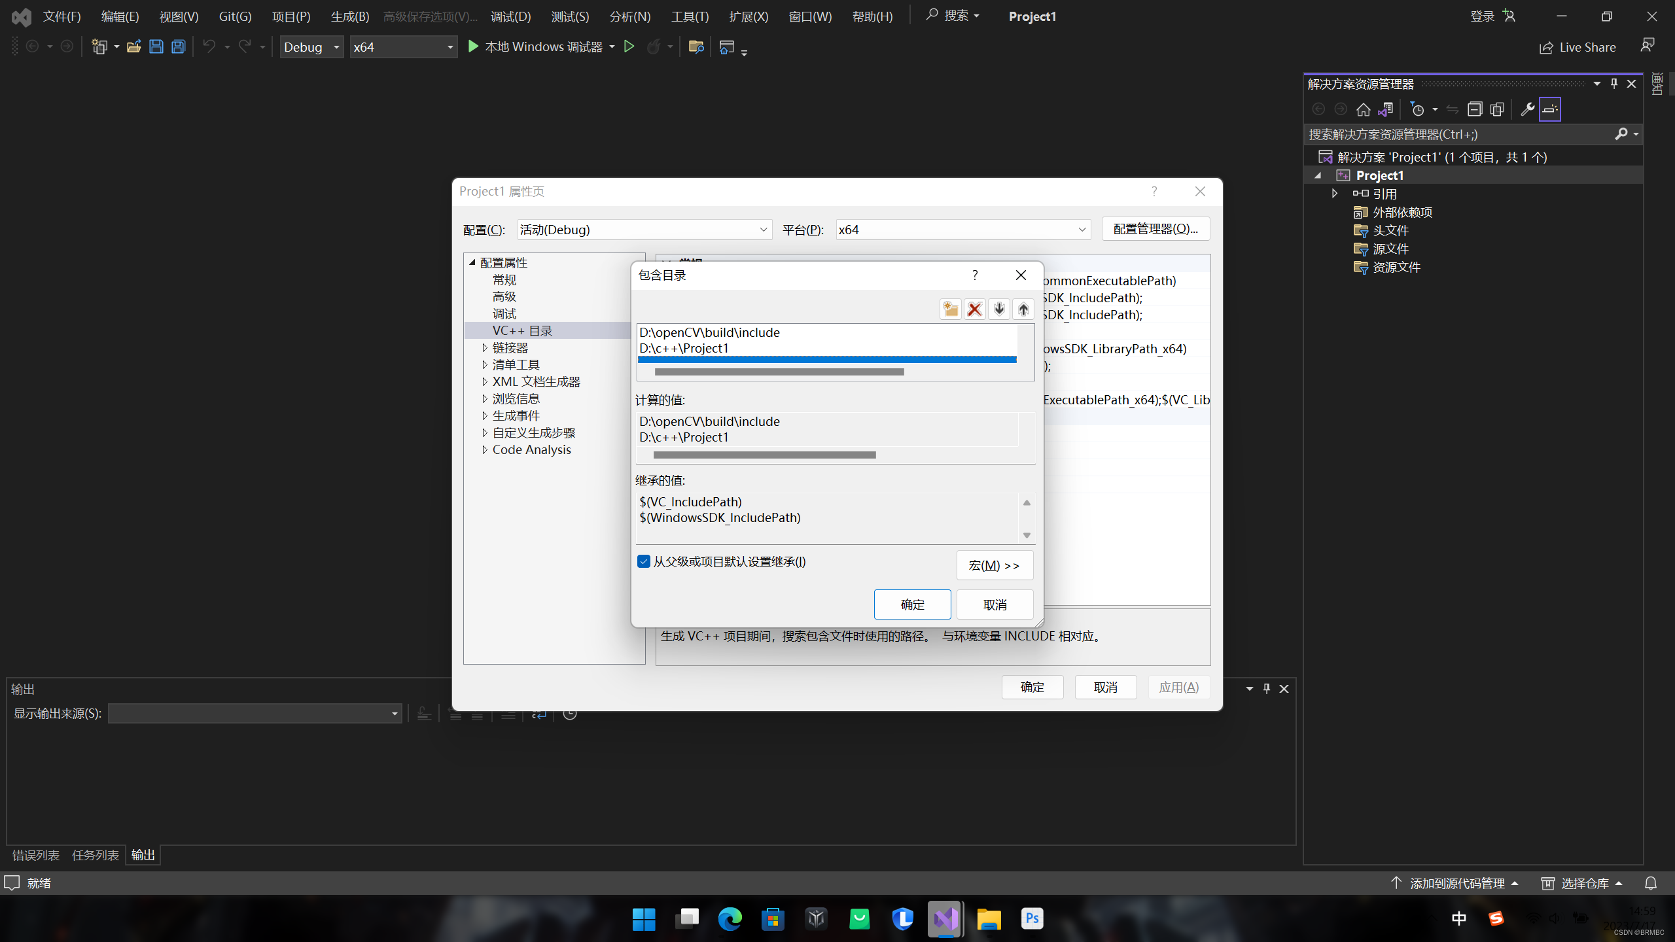The width and height of the screenshot is (1675, 942).
Task: Move path up with up-arrow icon
Action: coord(1023,309)
